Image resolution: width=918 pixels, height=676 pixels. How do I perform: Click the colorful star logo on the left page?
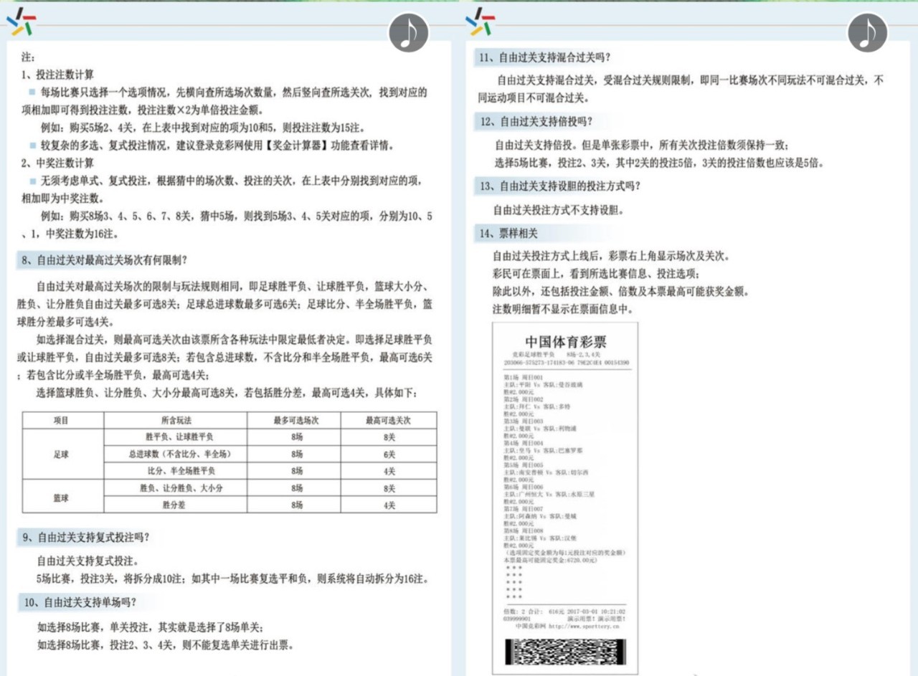click(x=21, y=22)
